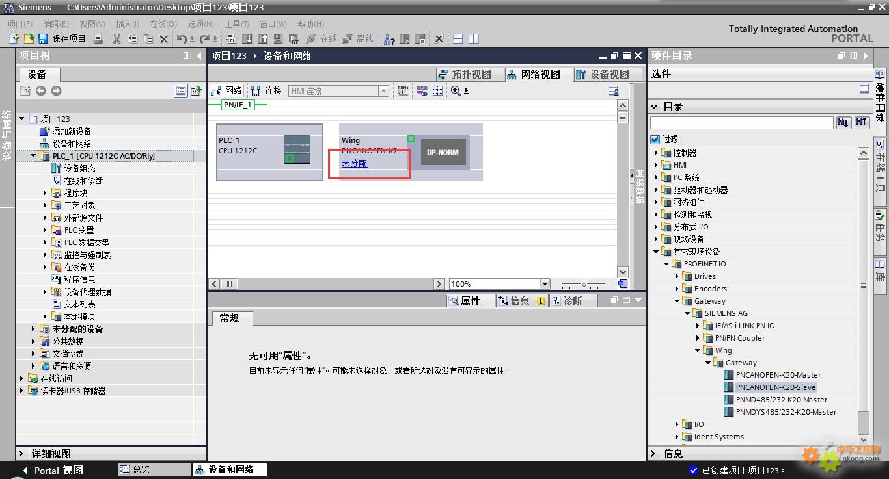Image resolution: width=889 pixels, height=479 pixels.
Task: Click the 网络 networking mode button
Action: (x=227, y=91)
